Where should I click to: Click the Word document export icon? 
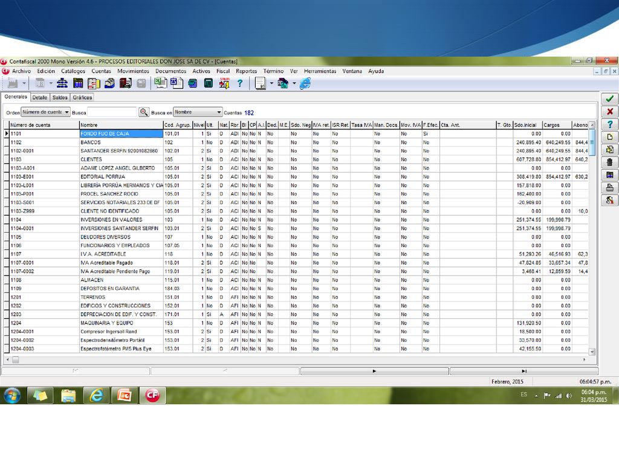177,83
